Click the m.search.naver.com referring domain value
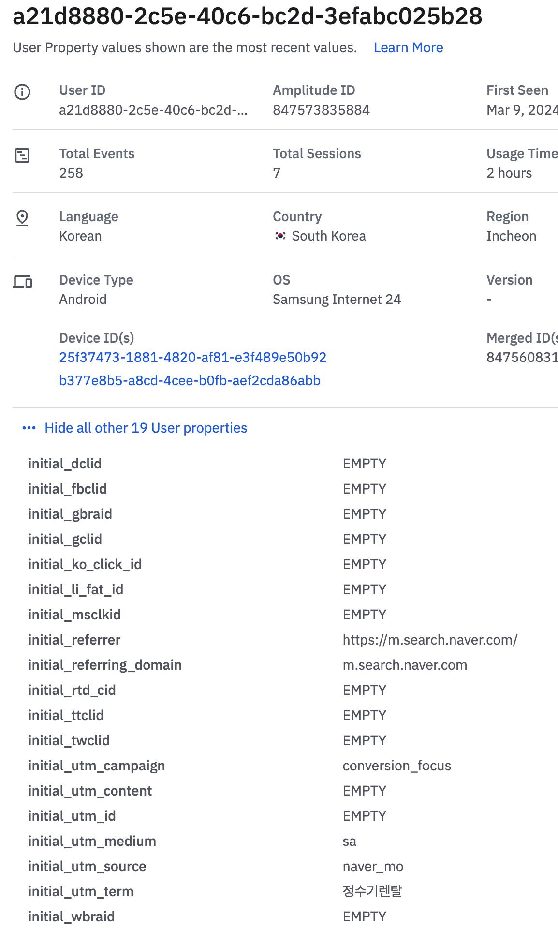Viewport: 558px width, 932px height. tap(405, 665)
